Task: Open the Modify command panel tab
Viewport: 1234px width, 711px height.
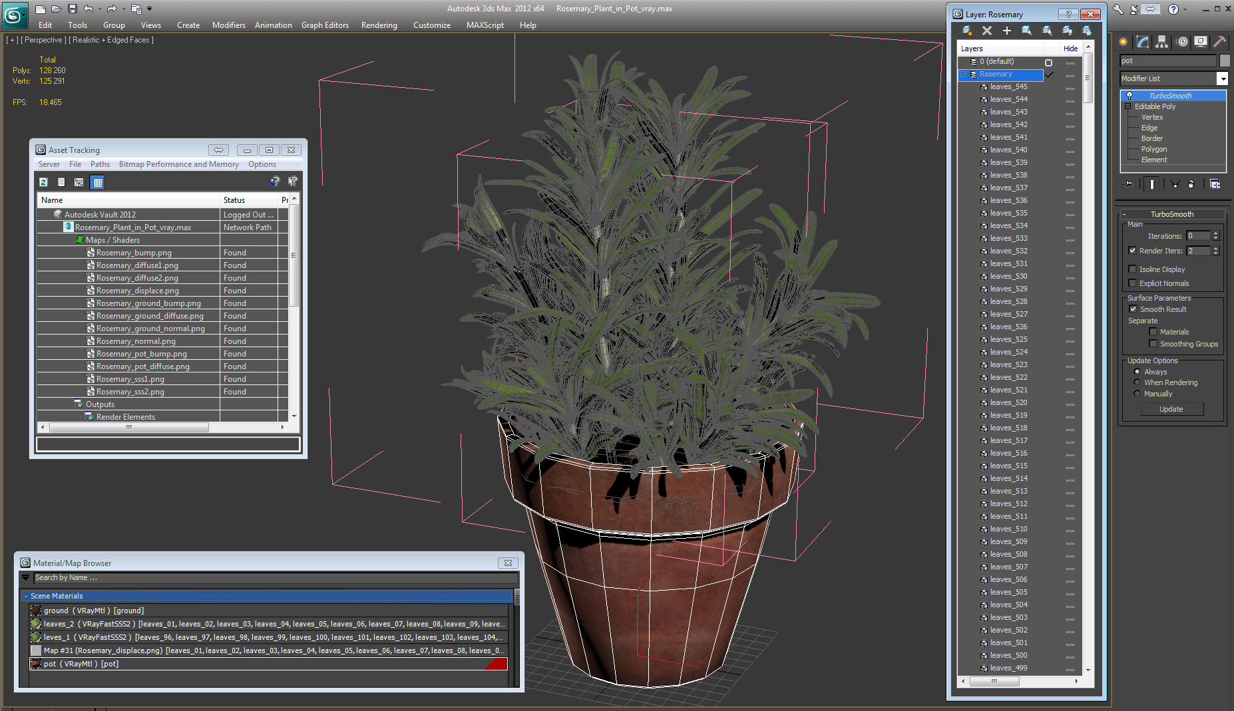Action: pyautogui.click(x=1143, y=42)
